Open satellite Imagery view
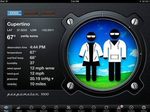The width and height of the screenshot is (150, 112). (x=69, y=109)
